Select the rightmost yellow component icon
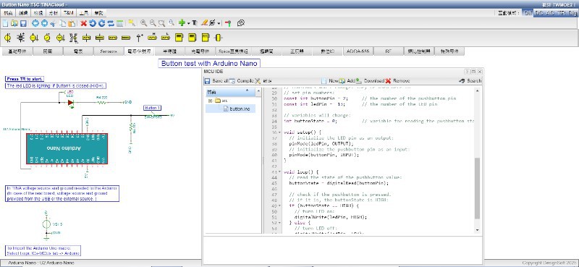 click(219, 38)
